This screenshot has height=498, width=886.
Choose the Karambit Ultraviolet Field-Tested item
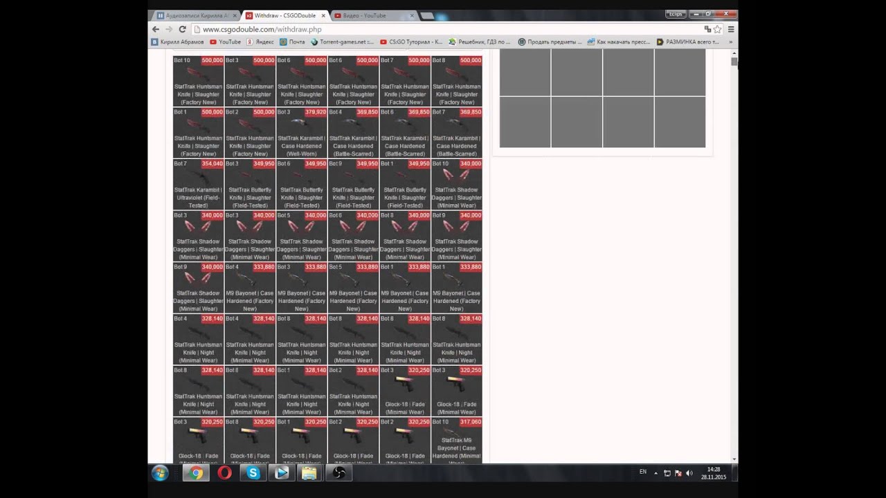[x=198, y=185]
